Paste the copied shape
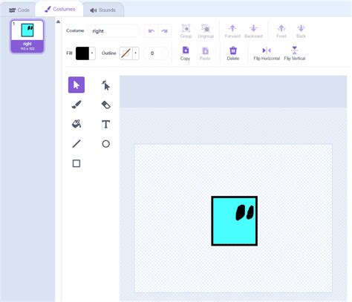Viewport: 352px width, 302px height. [x=205, y=53]
